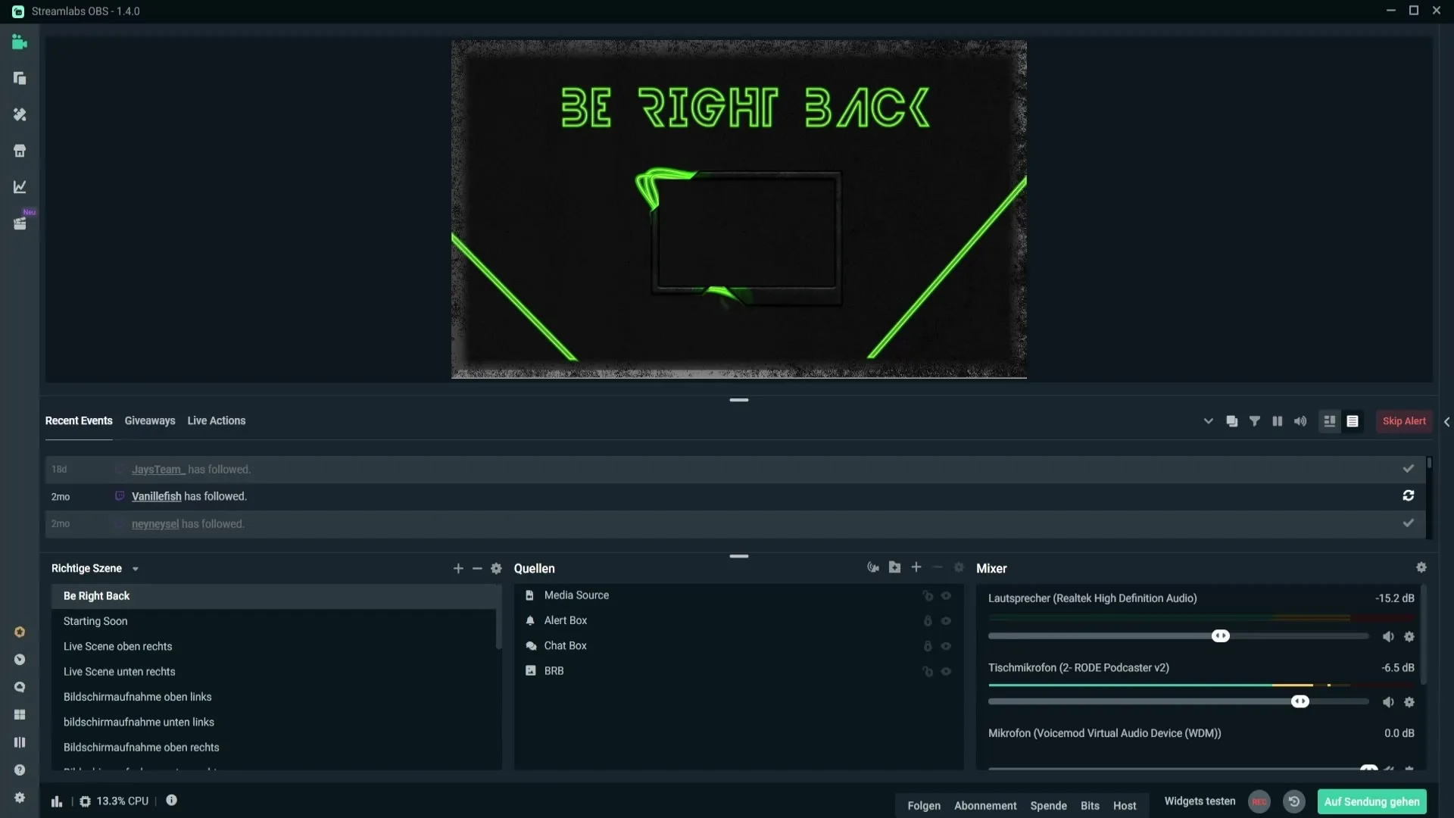
Task: Click the Chat Box source icon
Action: [530, 645]
